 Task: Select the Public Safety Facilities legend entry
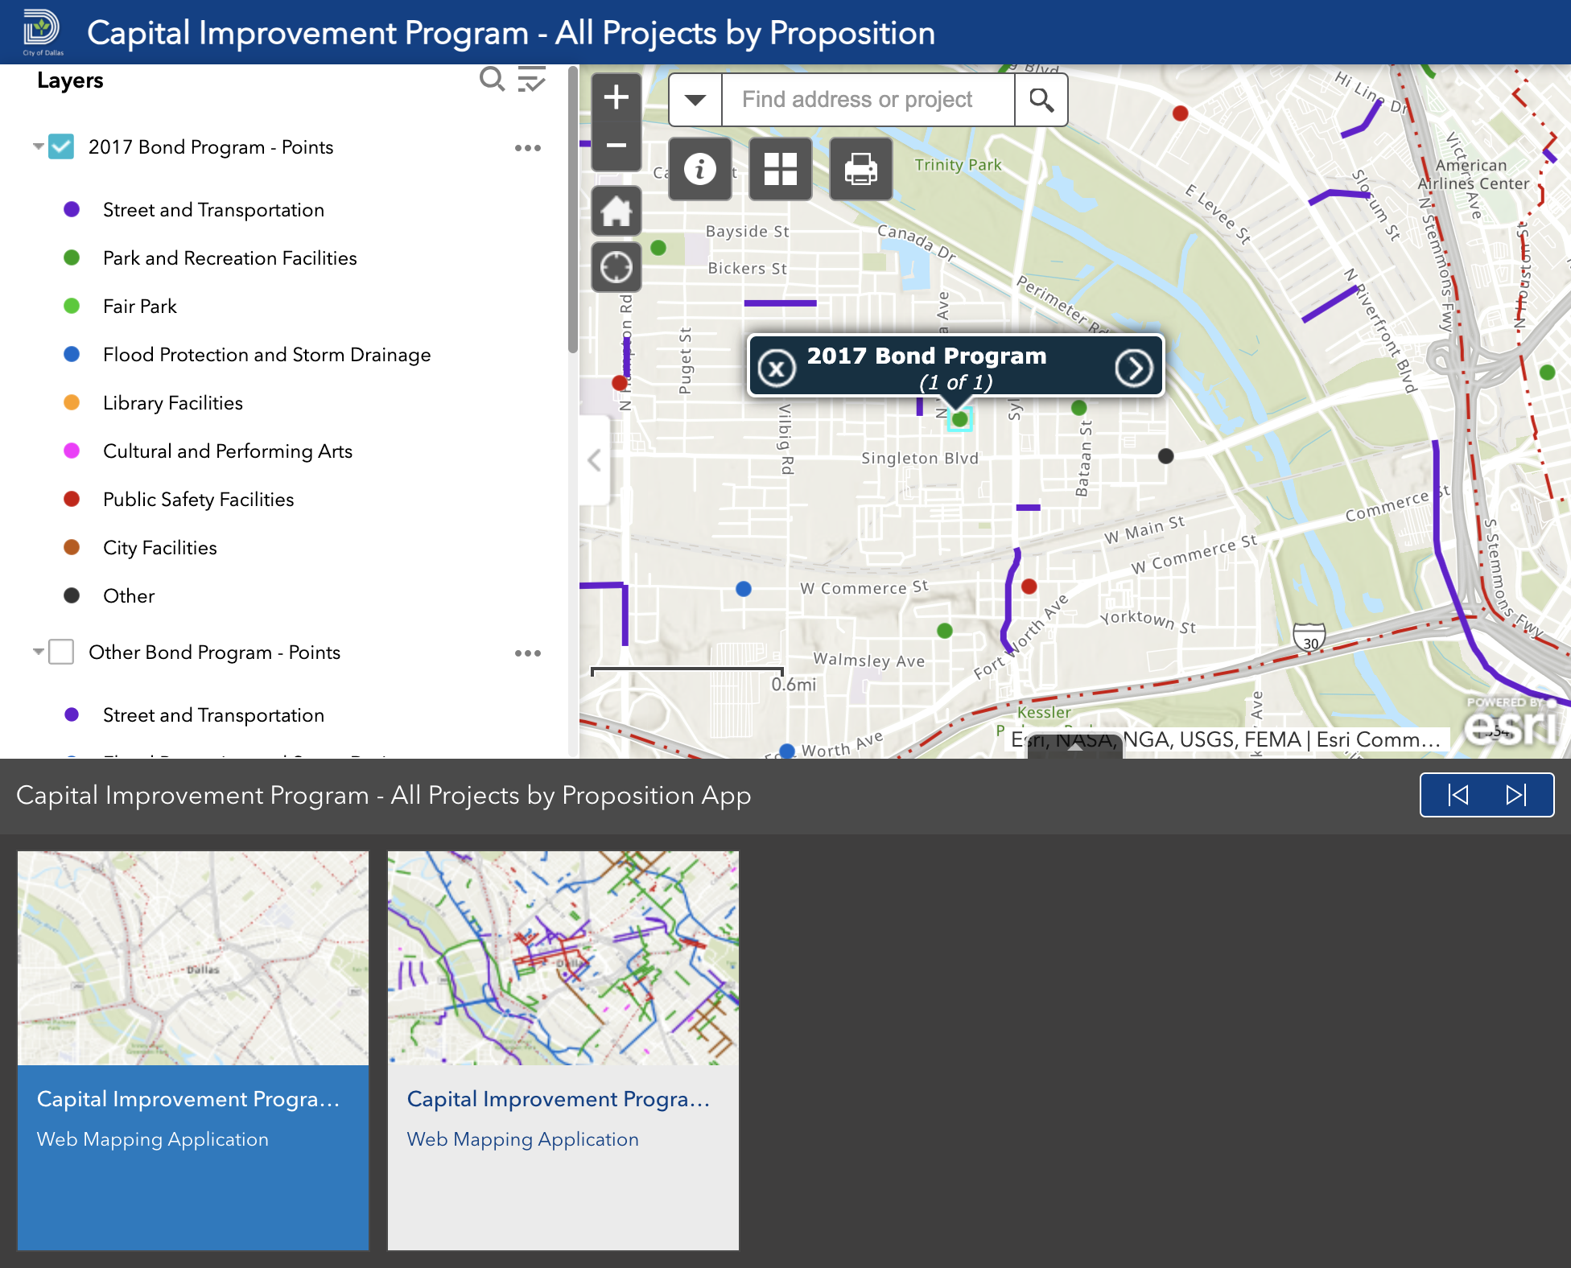coord(199,500)
